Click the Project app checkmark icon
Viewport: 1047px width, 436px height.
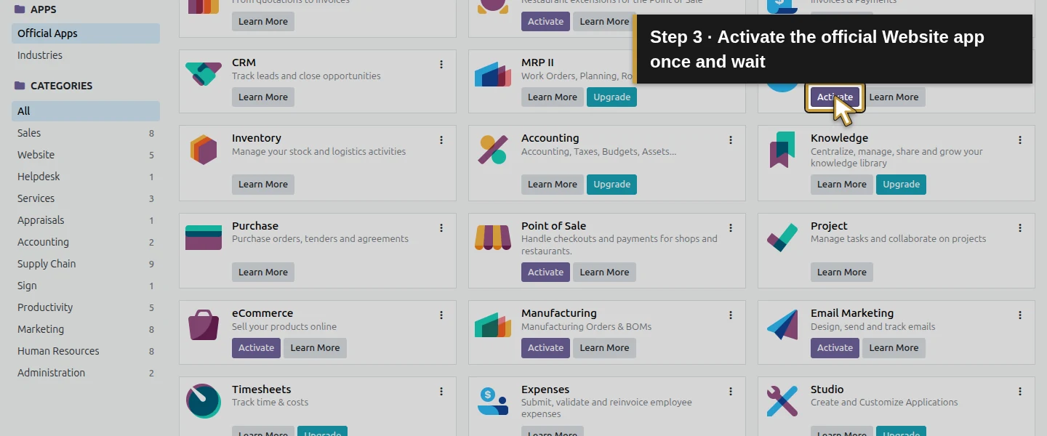(782, 238)
